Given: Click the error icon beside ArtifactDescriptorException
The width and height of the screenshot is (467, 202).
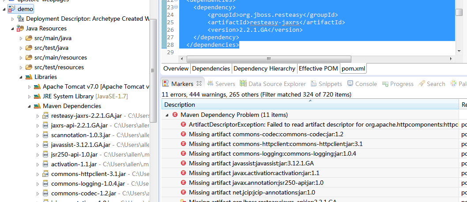Looking at the screenshot, I should (x=184, y=124).
